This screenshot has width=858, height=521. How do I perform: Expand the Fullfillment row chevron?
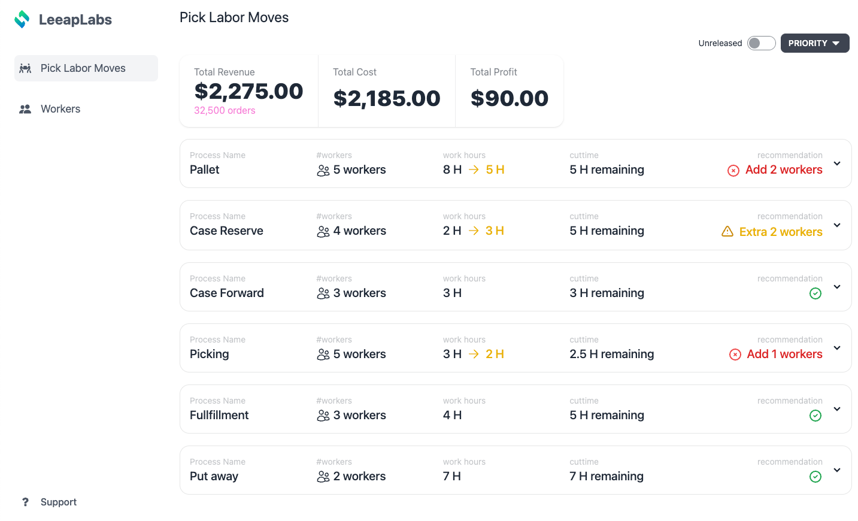pyautogui.click(x=837, y=409)
